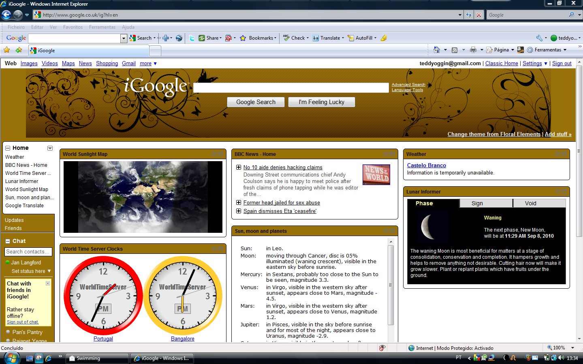This screenshot has height=364, width=583.
Task: Click the Windows Start orb
Action: click(x=12, y=358)
